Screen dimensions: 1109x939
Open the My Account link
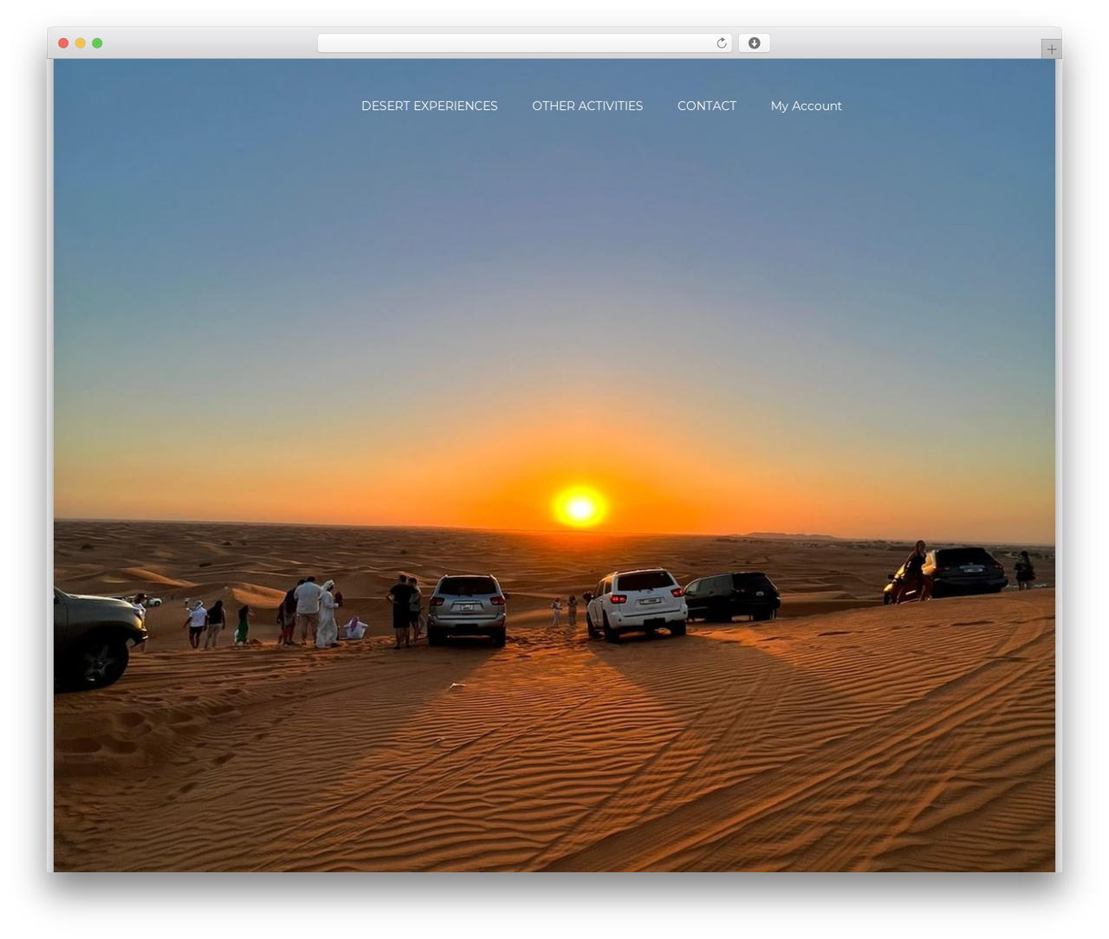806,106
